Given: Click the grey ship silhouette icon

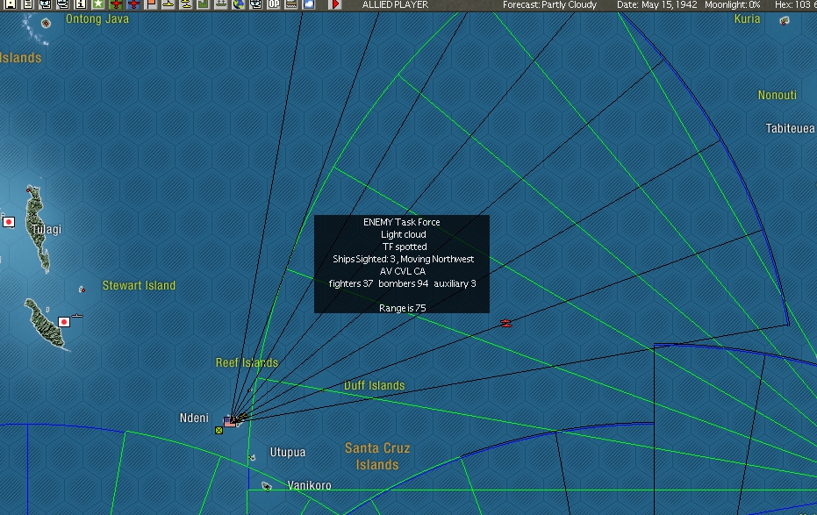Looking at the screenshot, I should [x=221, y=4].
